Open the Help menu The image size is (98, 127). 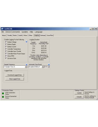31,32
